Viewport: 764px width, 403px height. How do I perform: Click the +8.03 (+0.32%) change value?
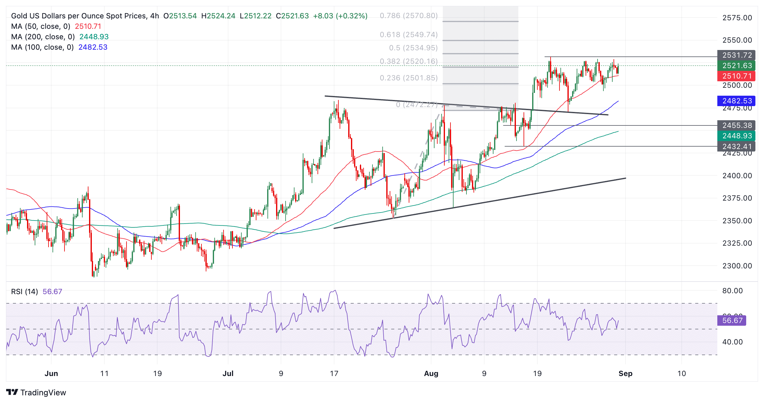340,16
